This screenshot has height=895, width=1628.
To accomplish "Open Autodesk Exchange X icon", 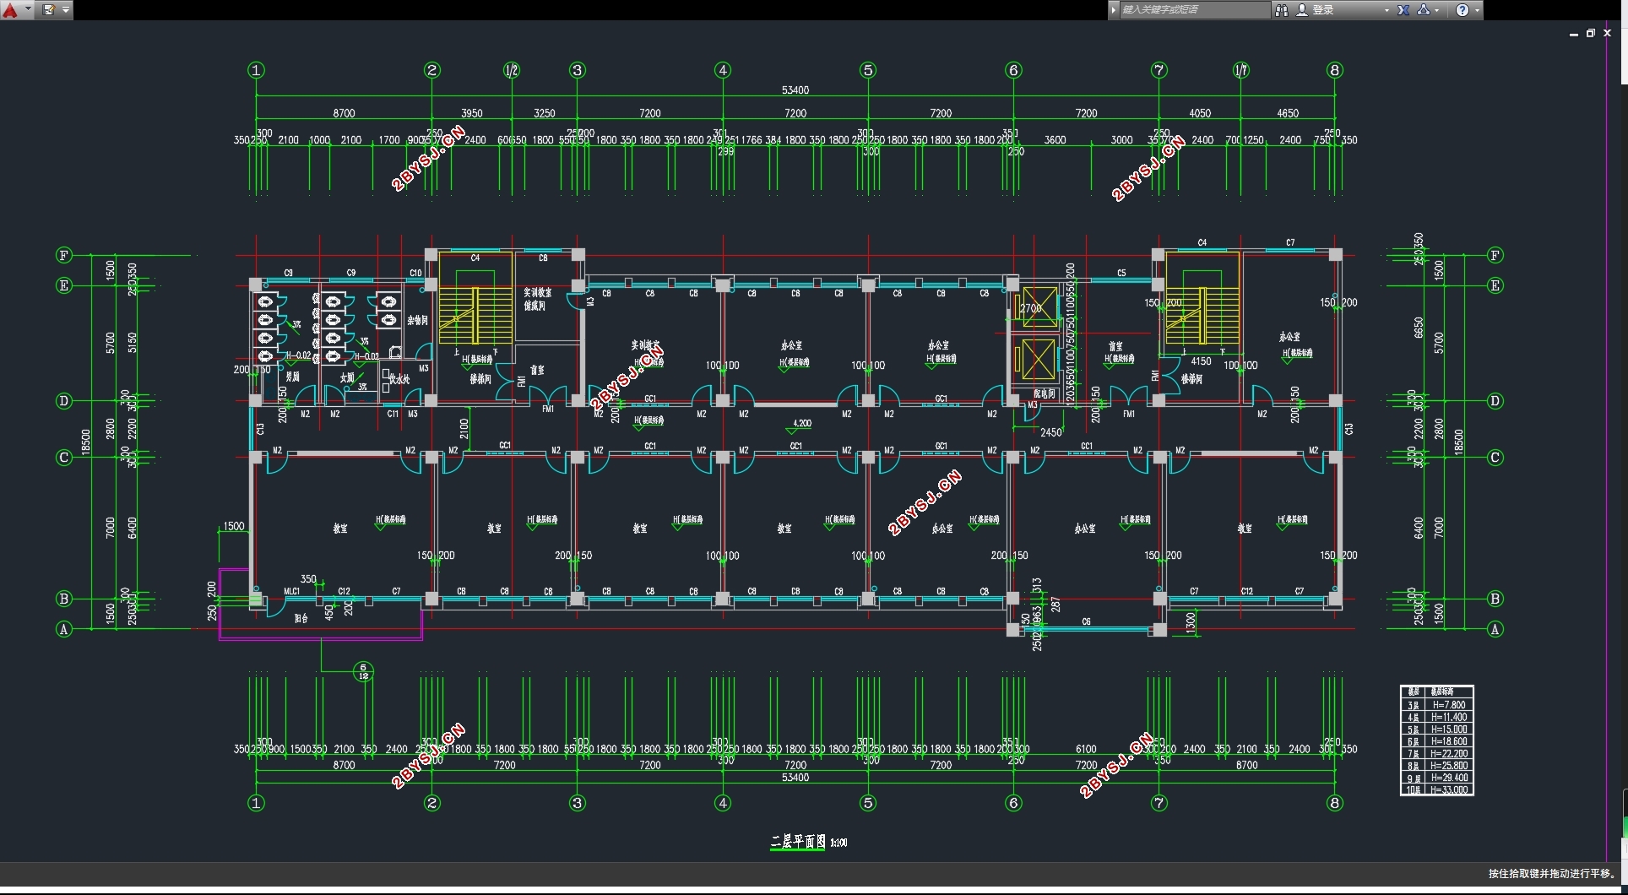I will (1403, 10).
